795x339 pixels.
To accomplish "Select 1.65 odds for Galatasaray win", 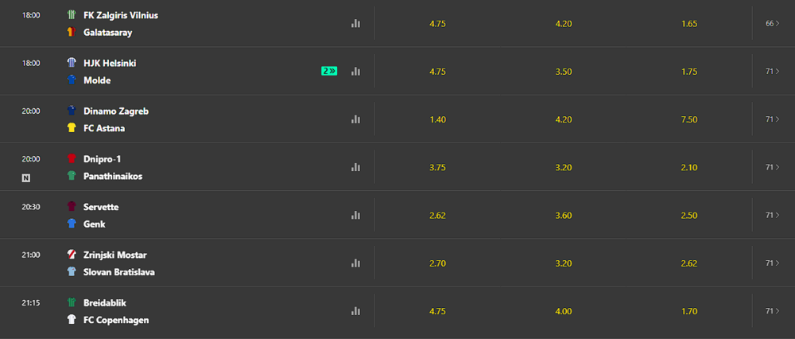I will tap(689, 24).
